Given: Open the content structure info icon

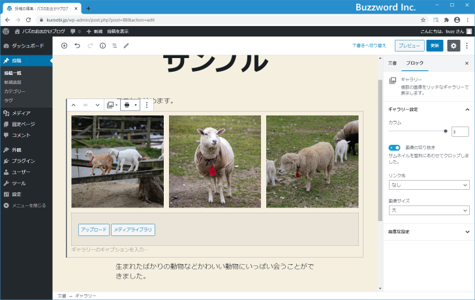Looking at the screenshot, I should click(x=102, y=46).
